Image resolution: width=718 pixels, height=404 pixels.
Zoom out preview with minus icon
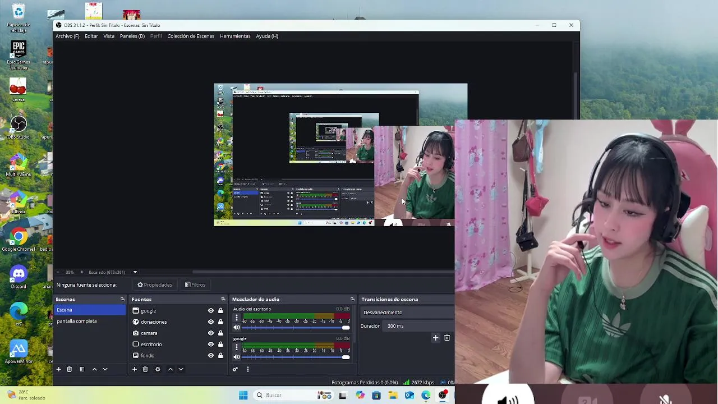[58, 272]
